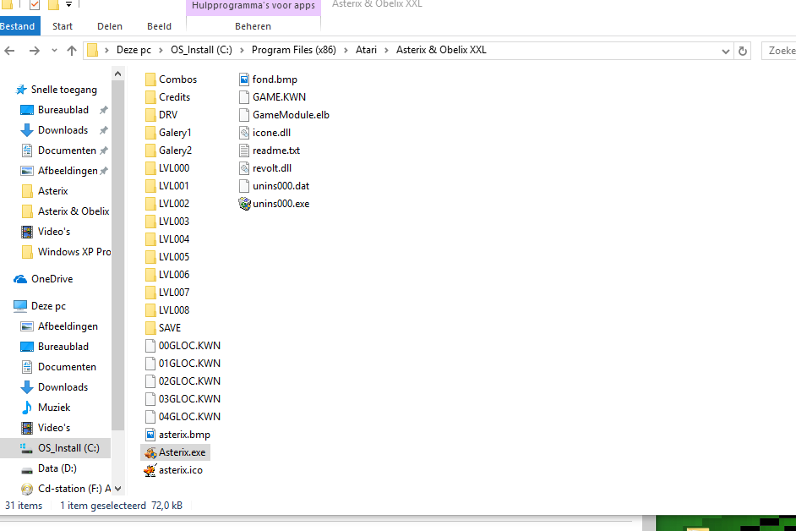This screenshot has width=796, height=531.
Task: Click the OneDrive cloud icon
Action: (x=20, y=279)
